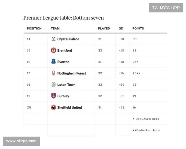Click the Luton Town club crest
This screenshot has height=149, width=186.
(x=54, y=84)
